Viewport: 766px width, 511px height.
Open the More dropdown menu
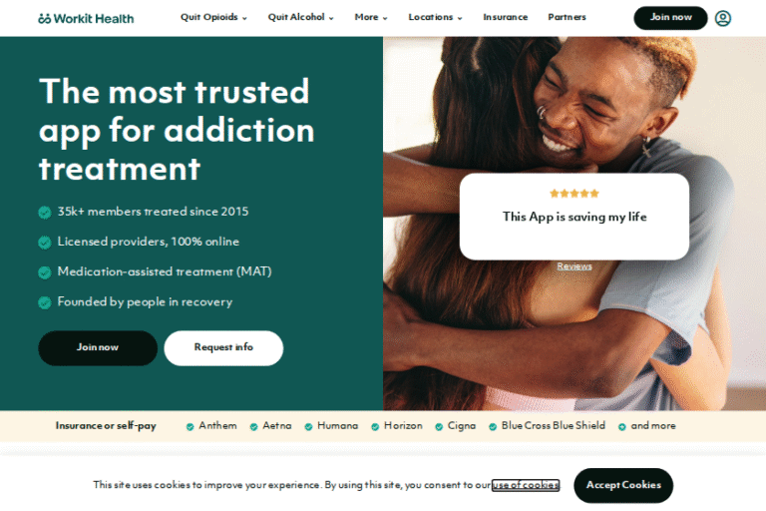[x=371, y=17]
